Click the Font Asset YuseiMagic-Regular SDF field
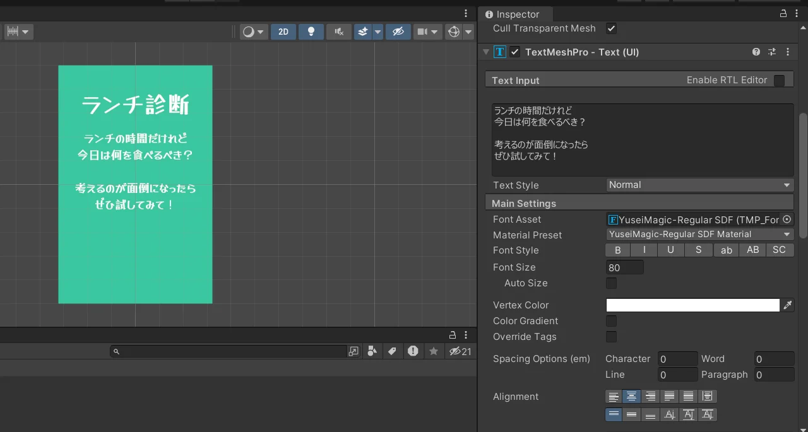The height and width of the screenshot is (432, 808). (693, 219)
